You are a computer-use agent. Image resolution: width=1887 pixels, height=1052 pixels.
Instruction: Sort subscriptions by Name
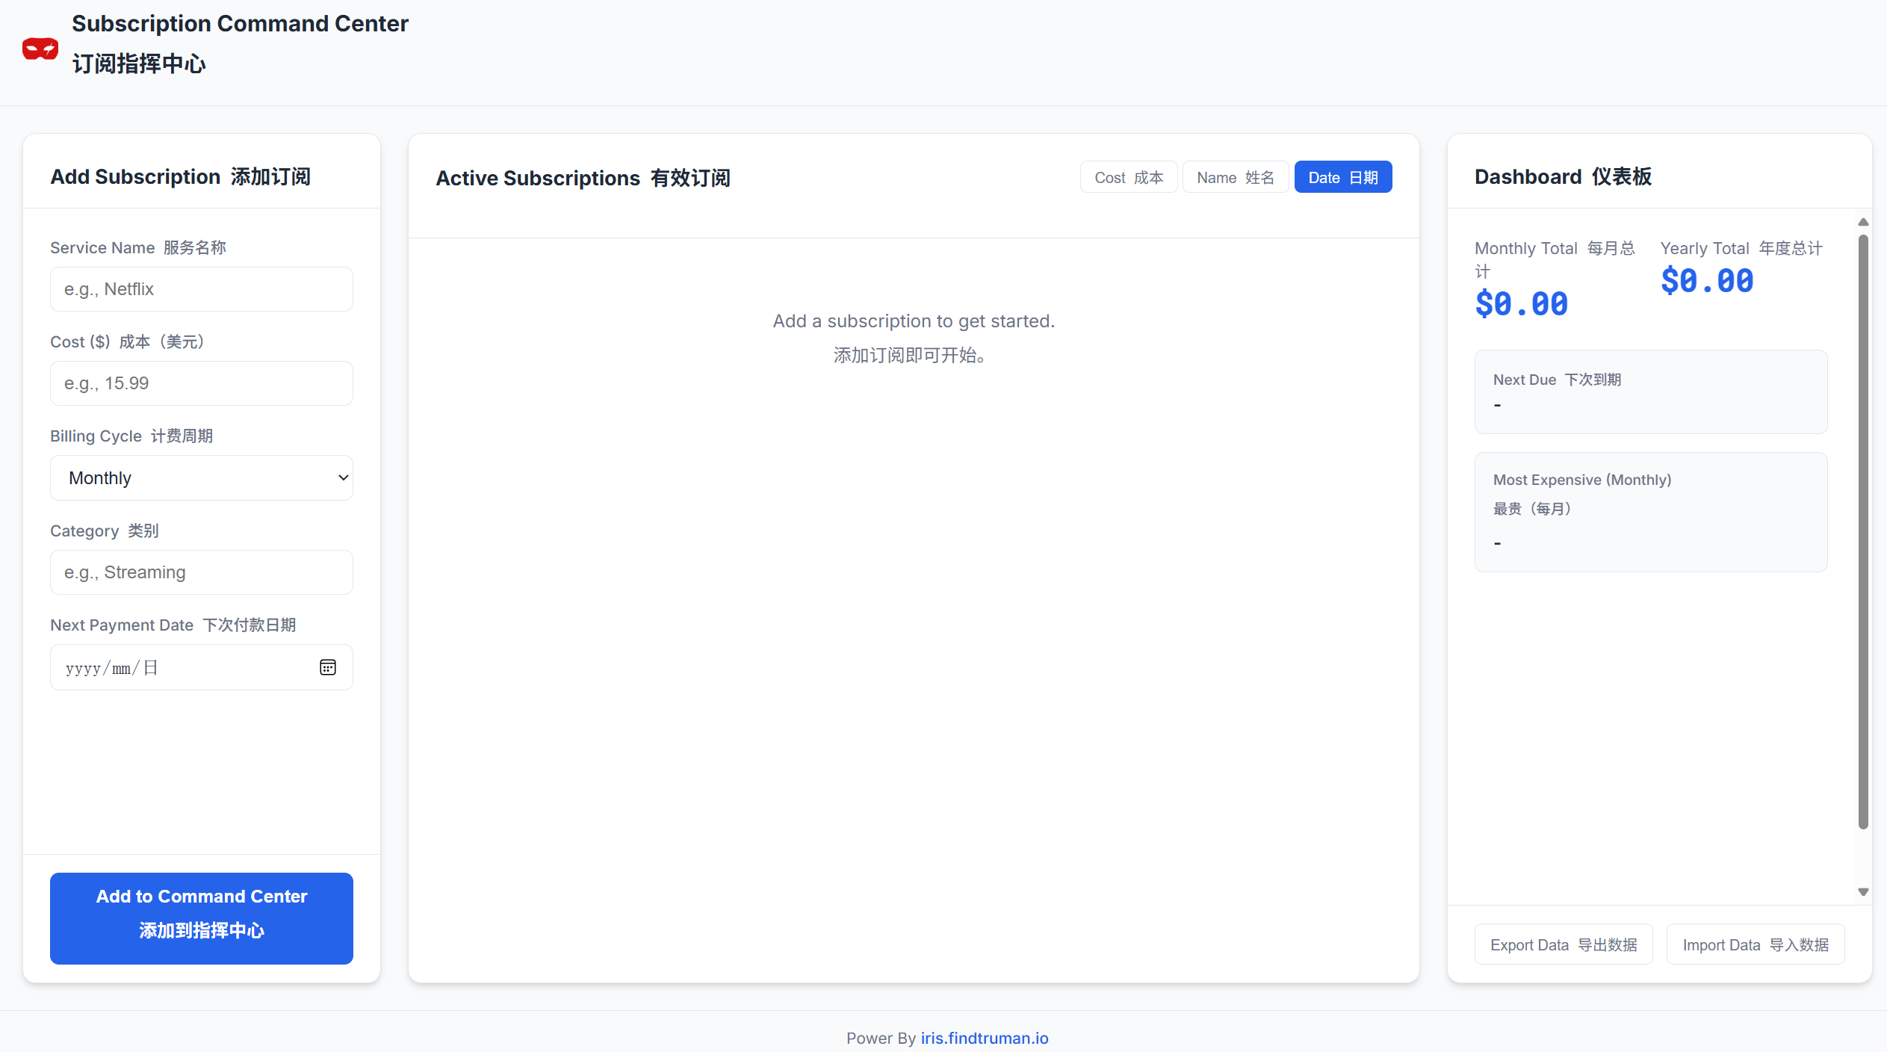click(1235, 177)
